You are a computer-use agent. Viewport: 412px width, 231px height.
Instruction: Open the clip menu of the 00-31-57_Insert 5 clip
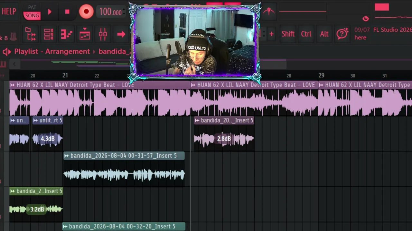[x=67, y=156]
